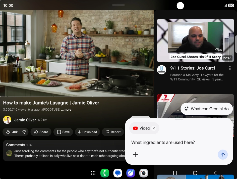Screen dimensions: 237x179
Task: Tap the YouTube Video chip
Action: [x=142, y=128]
